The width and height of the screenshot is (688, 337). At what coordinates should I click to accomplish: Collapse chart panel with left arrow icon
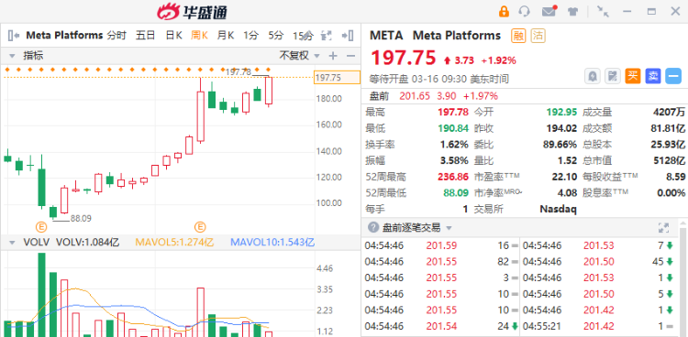tap(14, 36)
